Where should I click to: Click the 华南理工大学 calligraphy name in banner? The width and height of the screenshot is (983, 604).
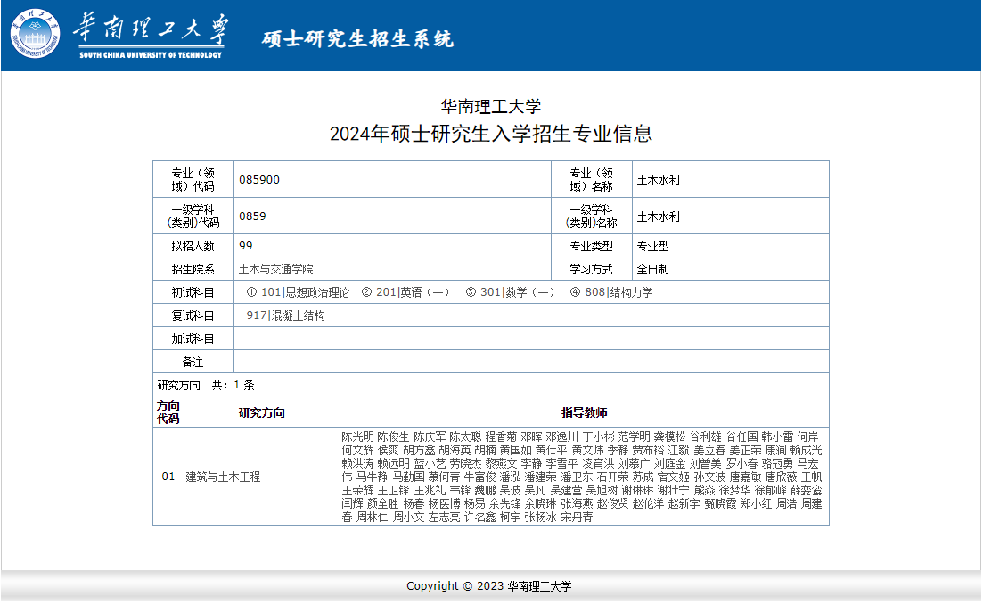click(x=152, y=29)
